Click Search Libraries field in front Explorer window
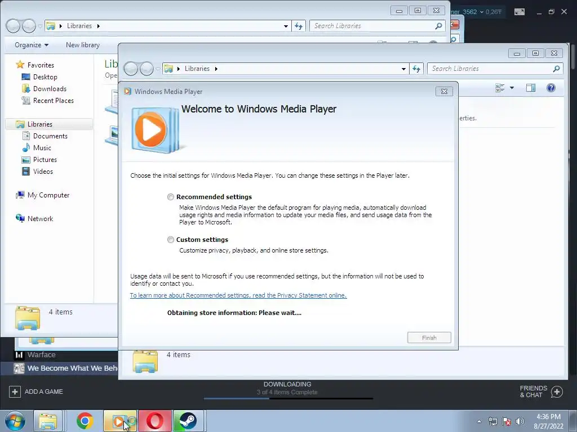 (495, 69)
